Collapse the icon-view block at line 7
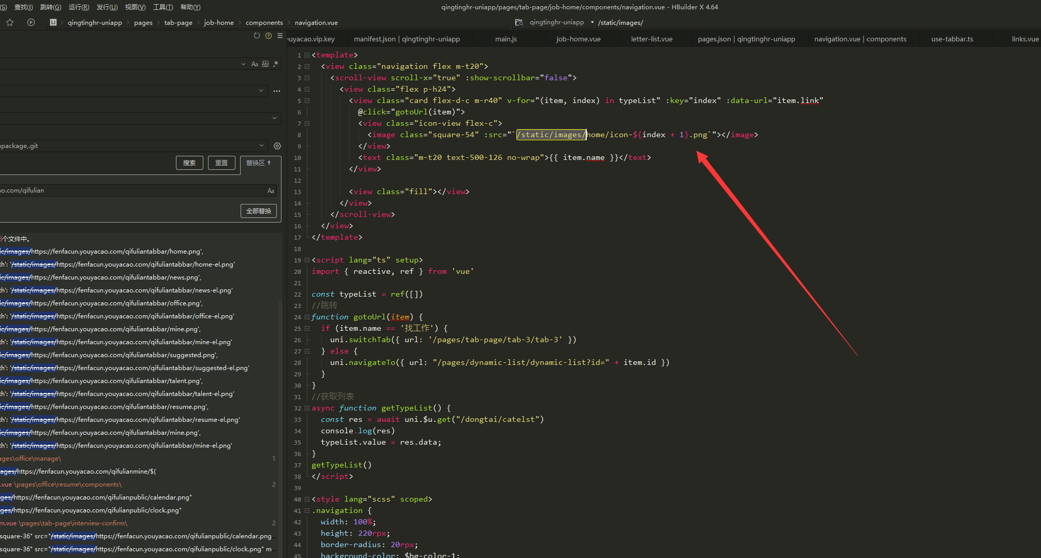 point(307,123)
